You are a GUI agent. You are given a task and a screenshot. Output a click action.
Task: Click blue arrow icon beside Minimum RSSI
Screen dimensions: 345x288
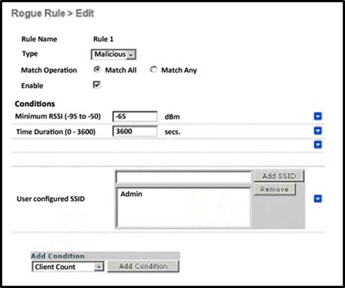(318, 117)
